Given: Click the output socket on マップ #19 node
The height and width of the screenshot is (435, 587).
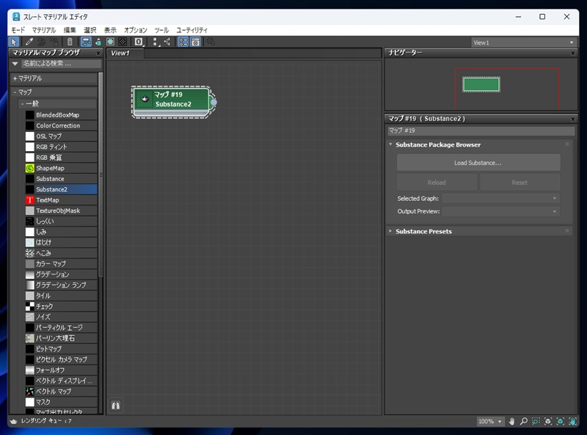Looking at the screenshot, I should click(214, 103).
